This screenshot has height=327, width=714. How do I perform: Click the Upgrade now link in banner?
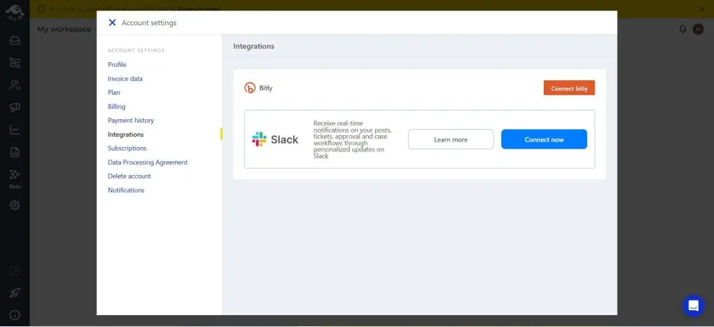199,8
